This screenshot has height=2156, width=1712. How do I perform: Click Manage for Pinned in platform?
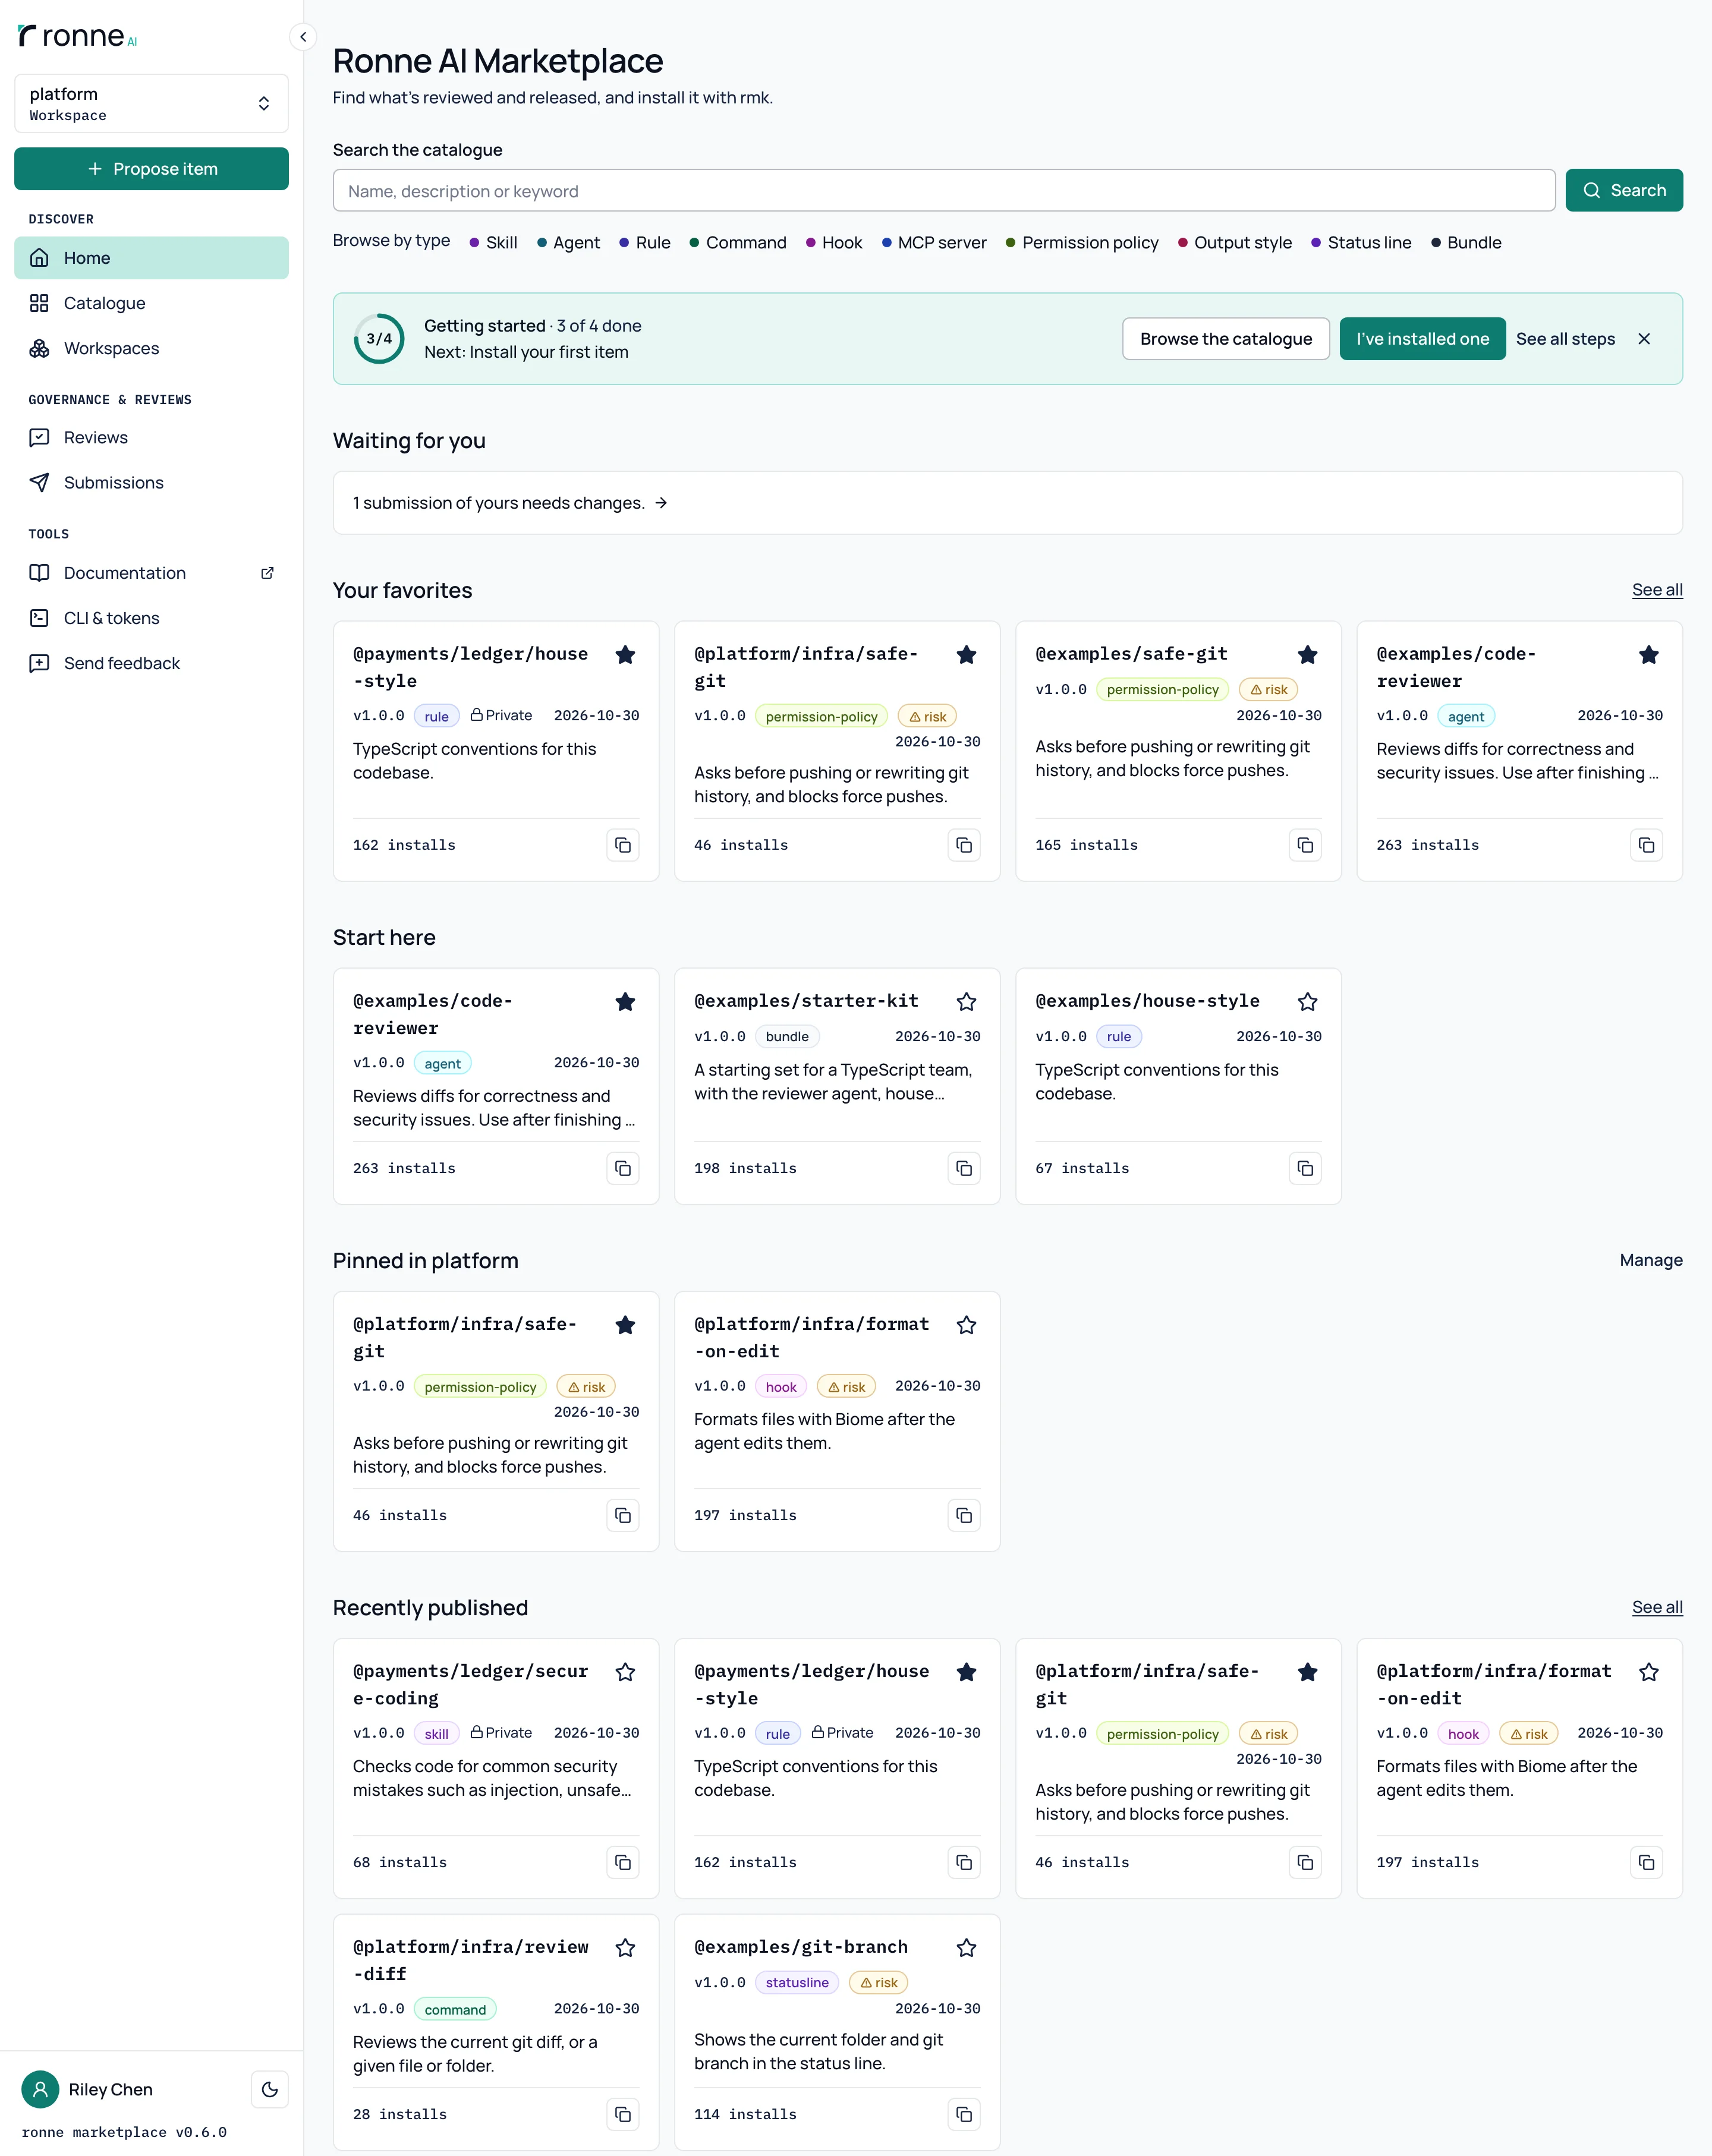[1651, 1260]
